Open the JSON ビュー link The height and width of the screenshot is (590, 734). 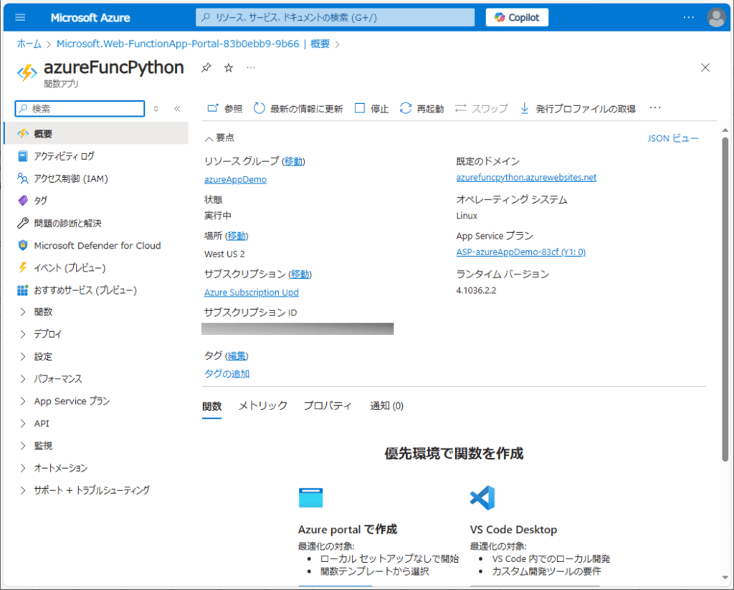click(672, 138)
